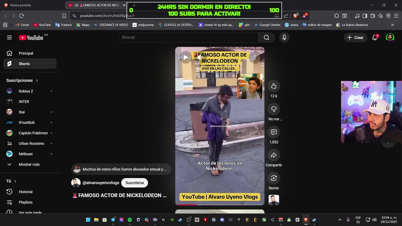The height and width of the screenshot is (226, 402).
Task: Show hidden bookmarks with overflow chevron
Action: coord(393,25)
